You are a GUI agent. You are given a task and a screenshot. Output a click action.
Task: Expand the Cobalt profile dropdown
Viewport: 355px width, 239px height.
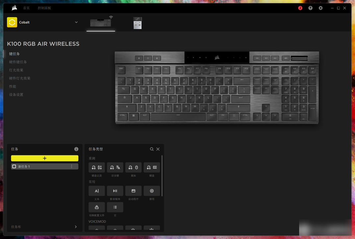point(76,22)
